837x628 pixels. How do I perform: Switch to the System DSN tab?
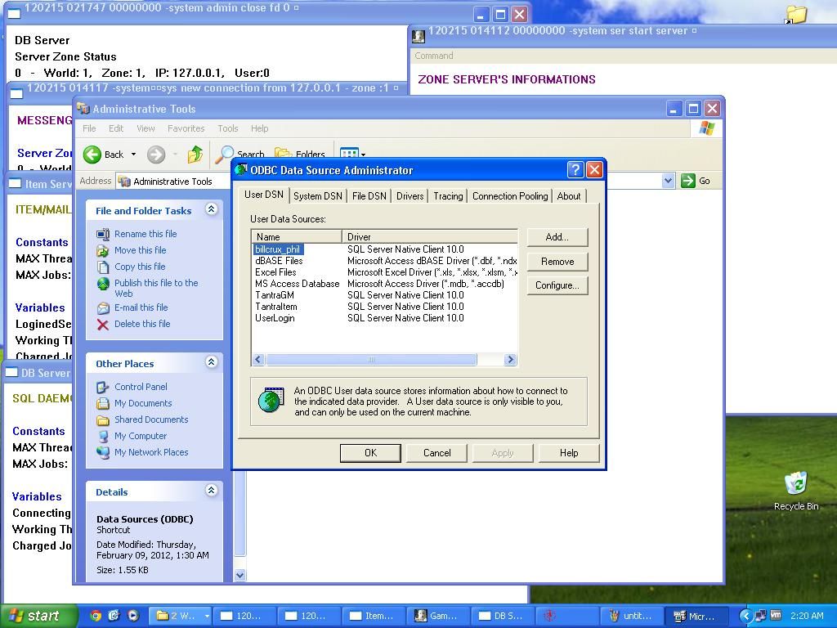tap(317, 196)
